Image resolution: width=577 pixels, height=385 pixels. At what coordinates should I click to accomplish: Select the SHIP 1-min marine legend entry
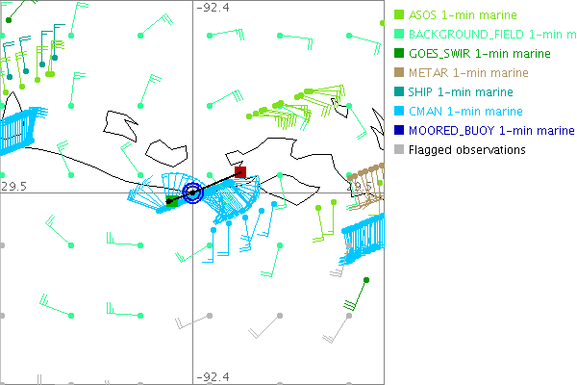pyautogui.click(x=461, y=92)
